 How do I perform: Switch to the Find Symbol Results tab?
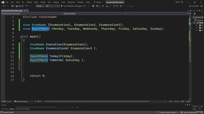click(x=23, y=109)
